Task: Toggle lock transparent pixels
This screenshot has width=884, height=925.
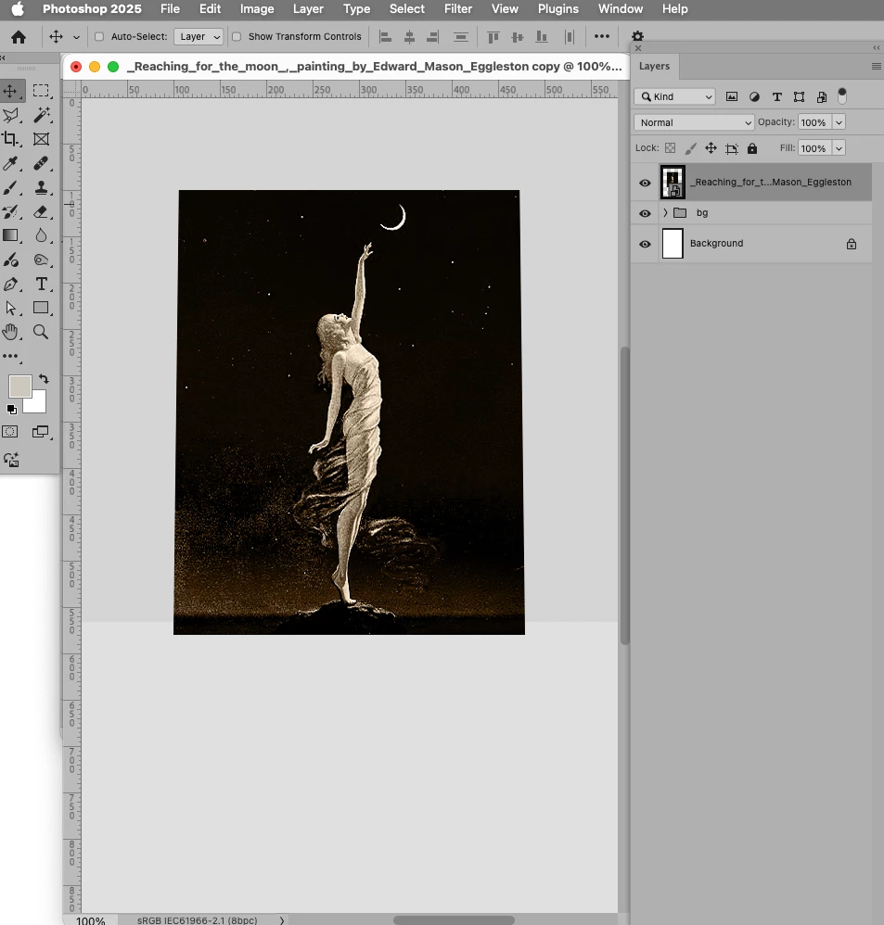Action: click(x=671, y=148)
